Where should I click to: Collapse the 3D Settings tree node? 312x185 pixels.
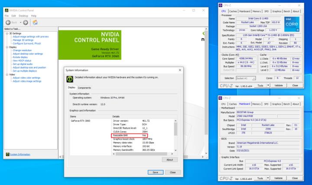(7, 33)
